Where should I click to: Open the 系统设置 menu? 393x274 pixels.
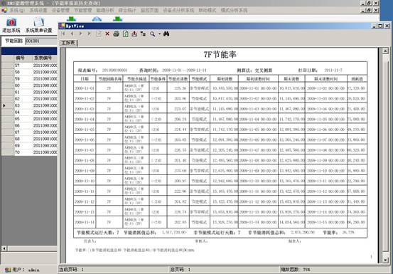[38, 10]
